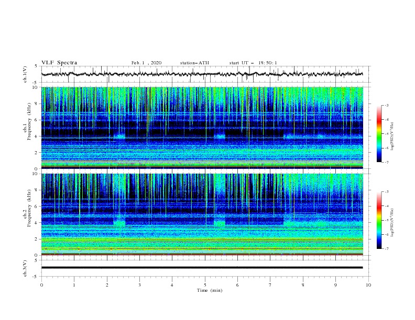Click the "ch.1 Frequency (kHz)" axis label
This screenshot has width=415, height=320.
pyautogui.click(x=27, y=121)
